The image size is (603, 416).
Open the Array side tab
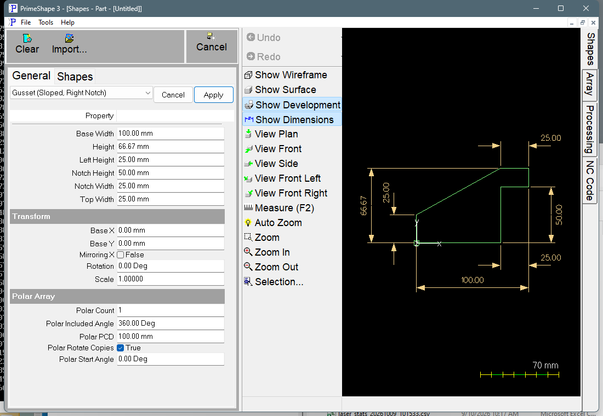589,85
